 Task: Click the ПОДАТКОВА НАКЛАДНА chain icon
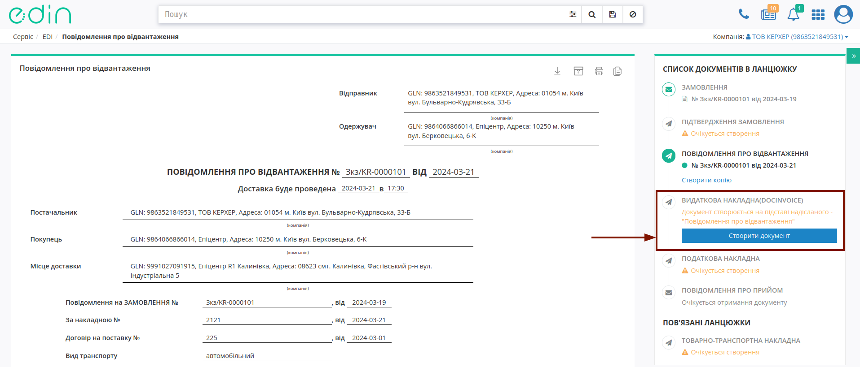(669, 260)
